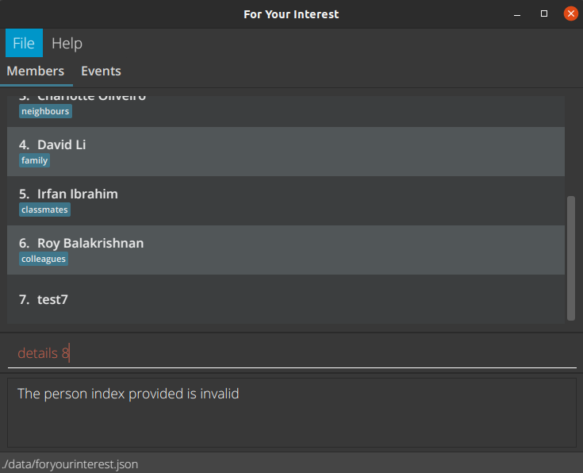Image resolution: width=583 pixels, height=473 pixels.
Task: Click the neighbours tag
Action: tap(45, 111)
